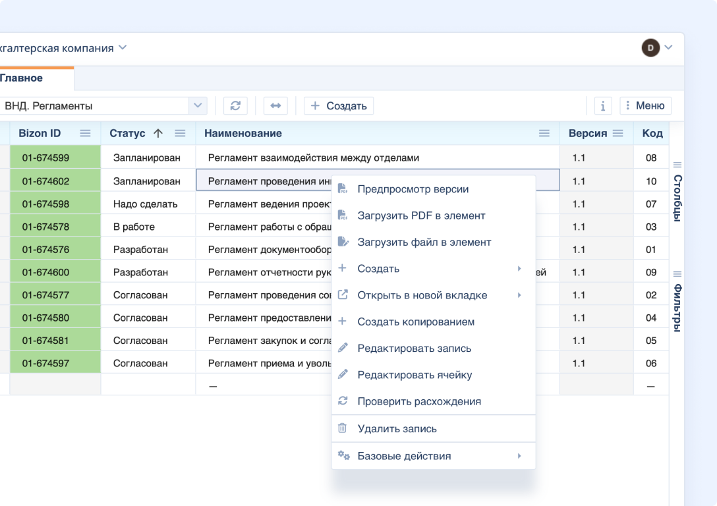Open the info icon in the toolbar

(x=602, y=105)
